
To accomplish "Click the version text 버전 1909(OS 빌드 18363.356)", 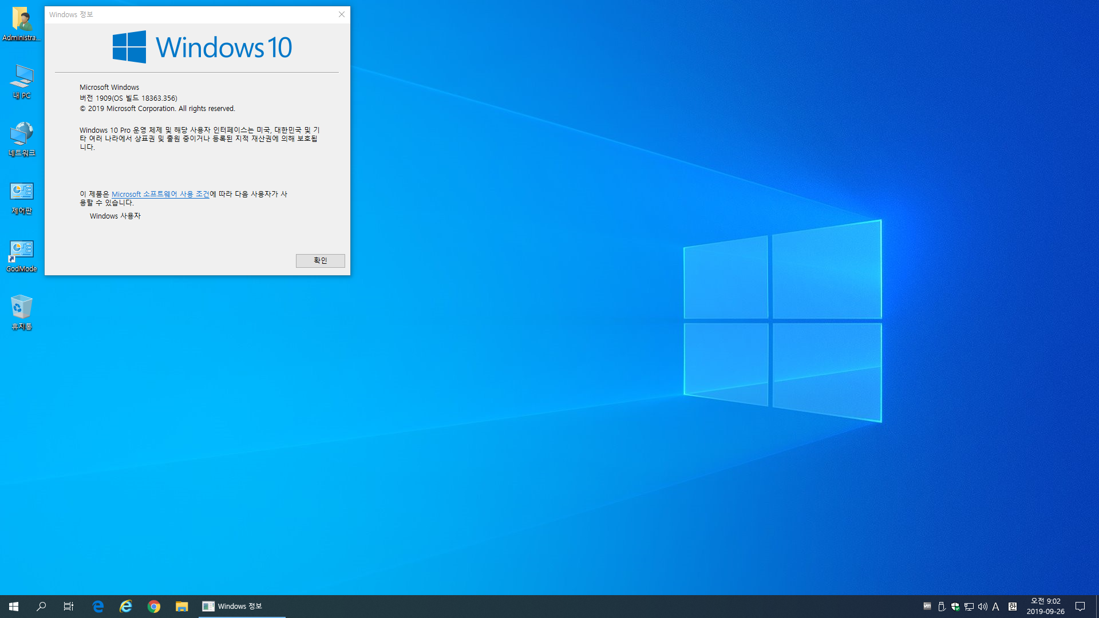I will (128, 98).
